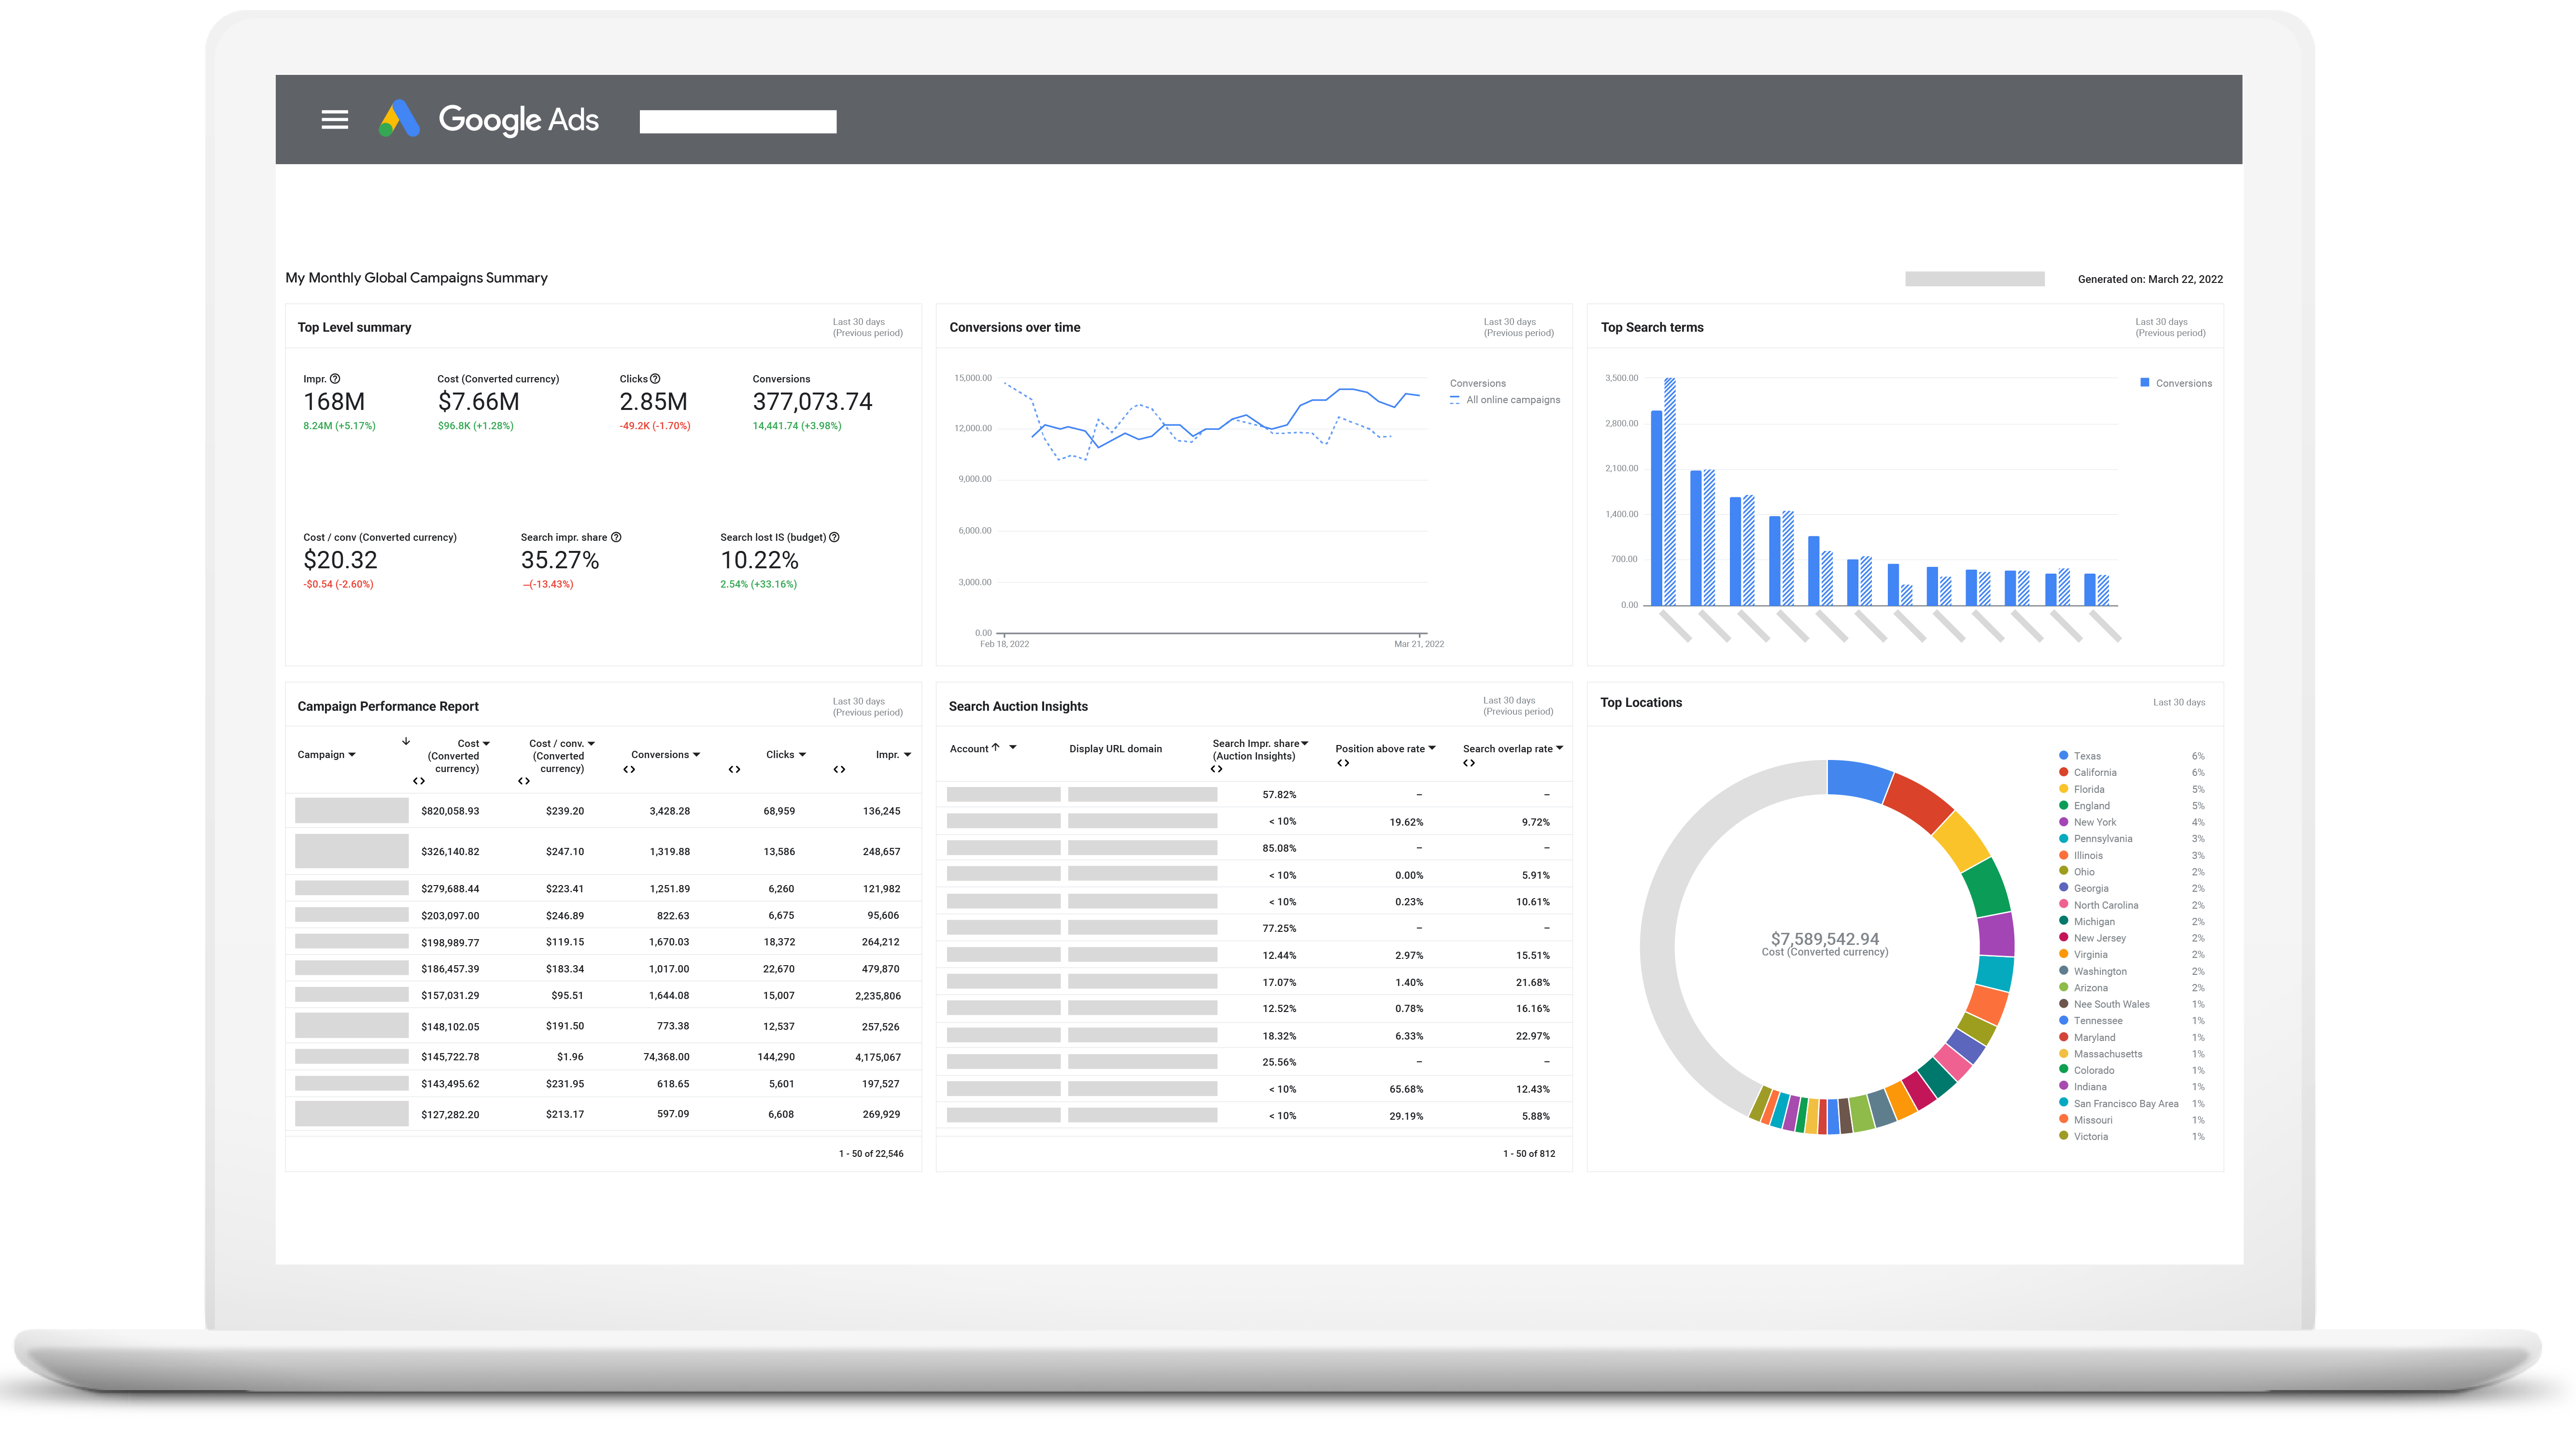The width and height of the screenshot is (2576, 1449).
Task: Click the white account name field in header
Action: pyautogui.click(x=737, y=122)
